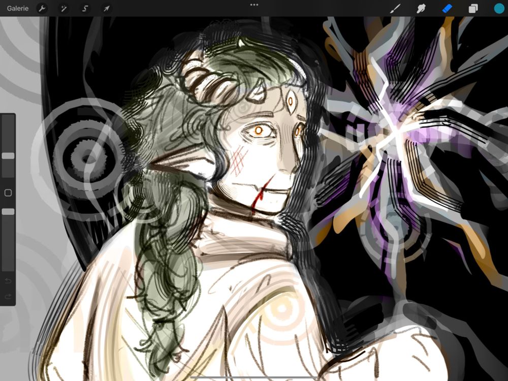Activate the Selection S tool
The height and width of the screenshot is (381, 508).
(85, 9)
